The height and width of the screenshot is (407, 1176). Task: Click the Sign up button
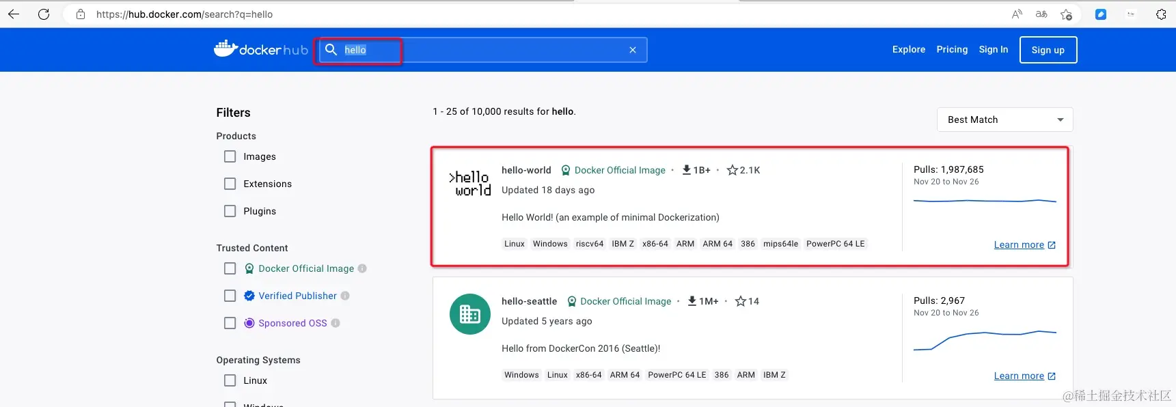coord(1048,50)
